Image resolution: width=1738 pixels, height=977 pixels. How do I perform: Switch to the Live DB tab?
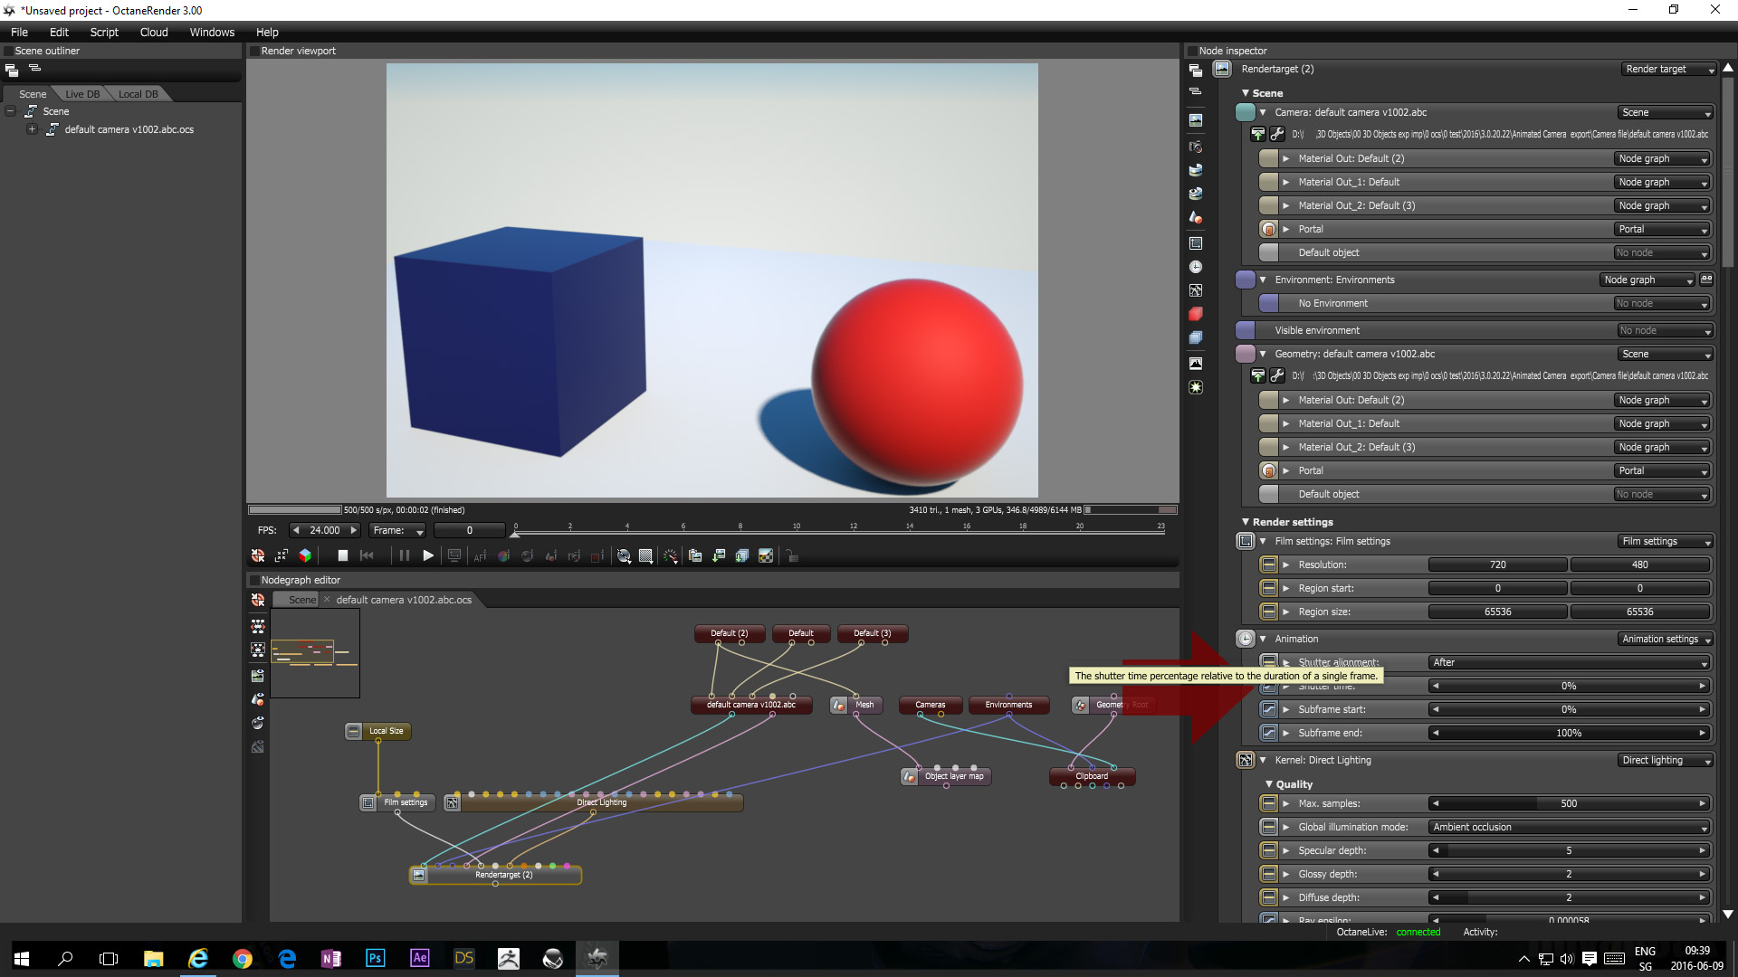(x=82, y=94)
